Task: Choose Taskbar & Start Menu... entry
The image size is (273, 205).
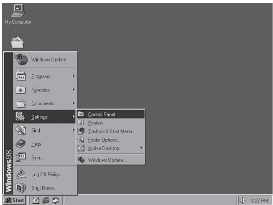Action: click(110, 131)
